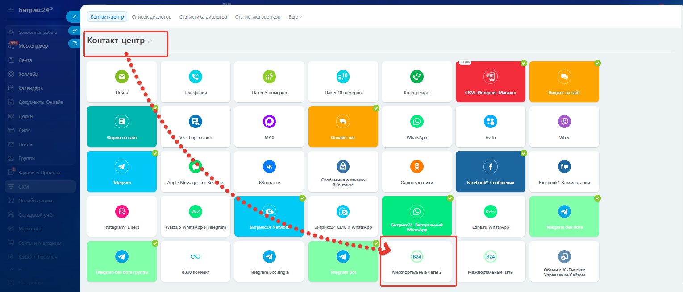The height and width of the screenshot is (292, 683).
Task: Collapse Совместная работа sidebar section
Action: [x=37, y=33]
